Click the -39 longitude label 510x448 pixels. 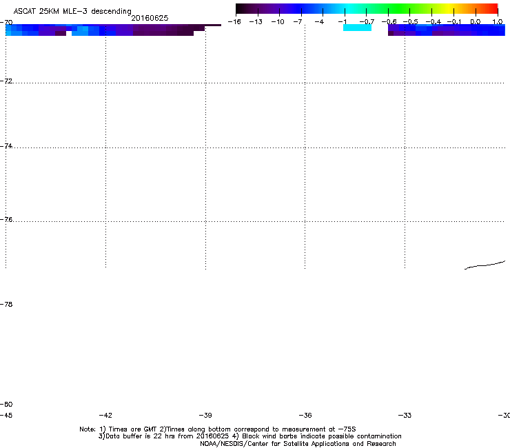pos(205,415)
